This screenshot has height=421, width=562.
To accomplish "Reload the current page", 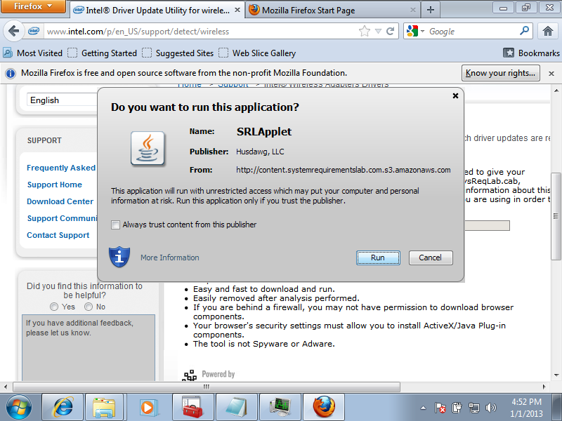I will coord(391,31).
